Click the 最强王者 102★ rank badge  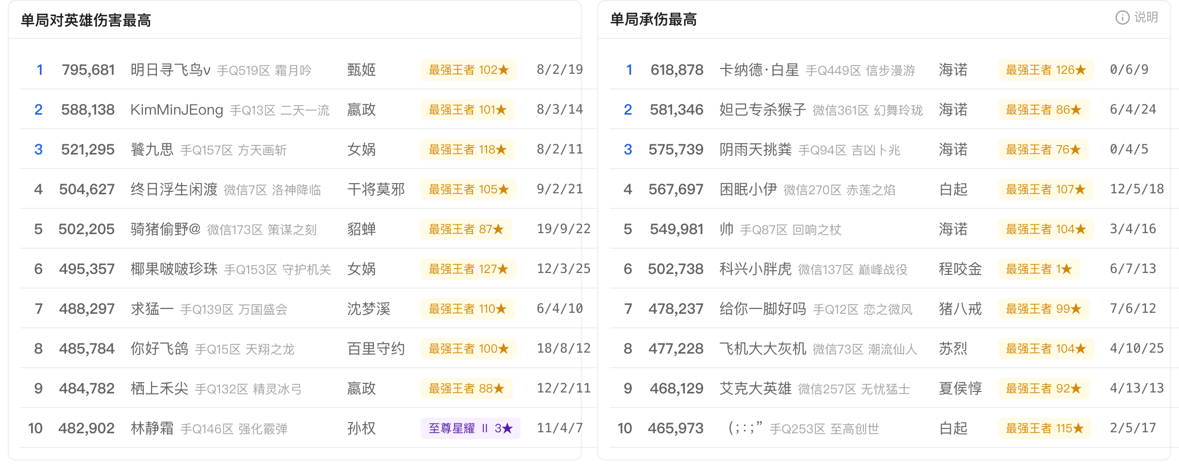click(469, 70)
